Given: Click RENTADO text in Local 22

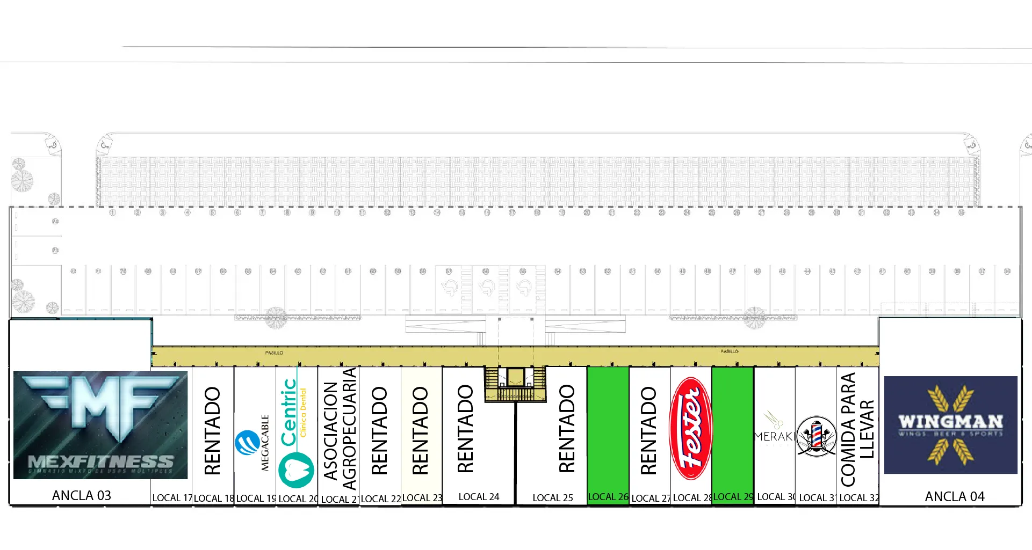Looking at the screenshot, I should click(379, 431).
